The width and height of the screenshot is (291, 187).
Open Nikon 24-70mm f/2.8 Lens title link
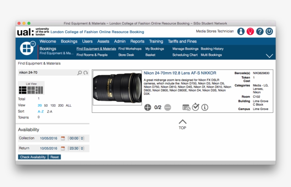180,73
